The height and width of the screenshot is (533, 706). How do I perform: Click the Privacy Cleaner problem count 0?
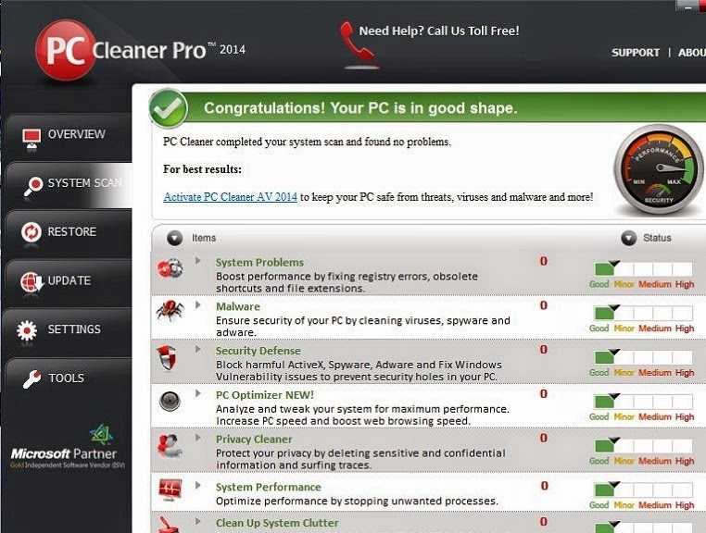pyautogui.click(x=544, y=438)
